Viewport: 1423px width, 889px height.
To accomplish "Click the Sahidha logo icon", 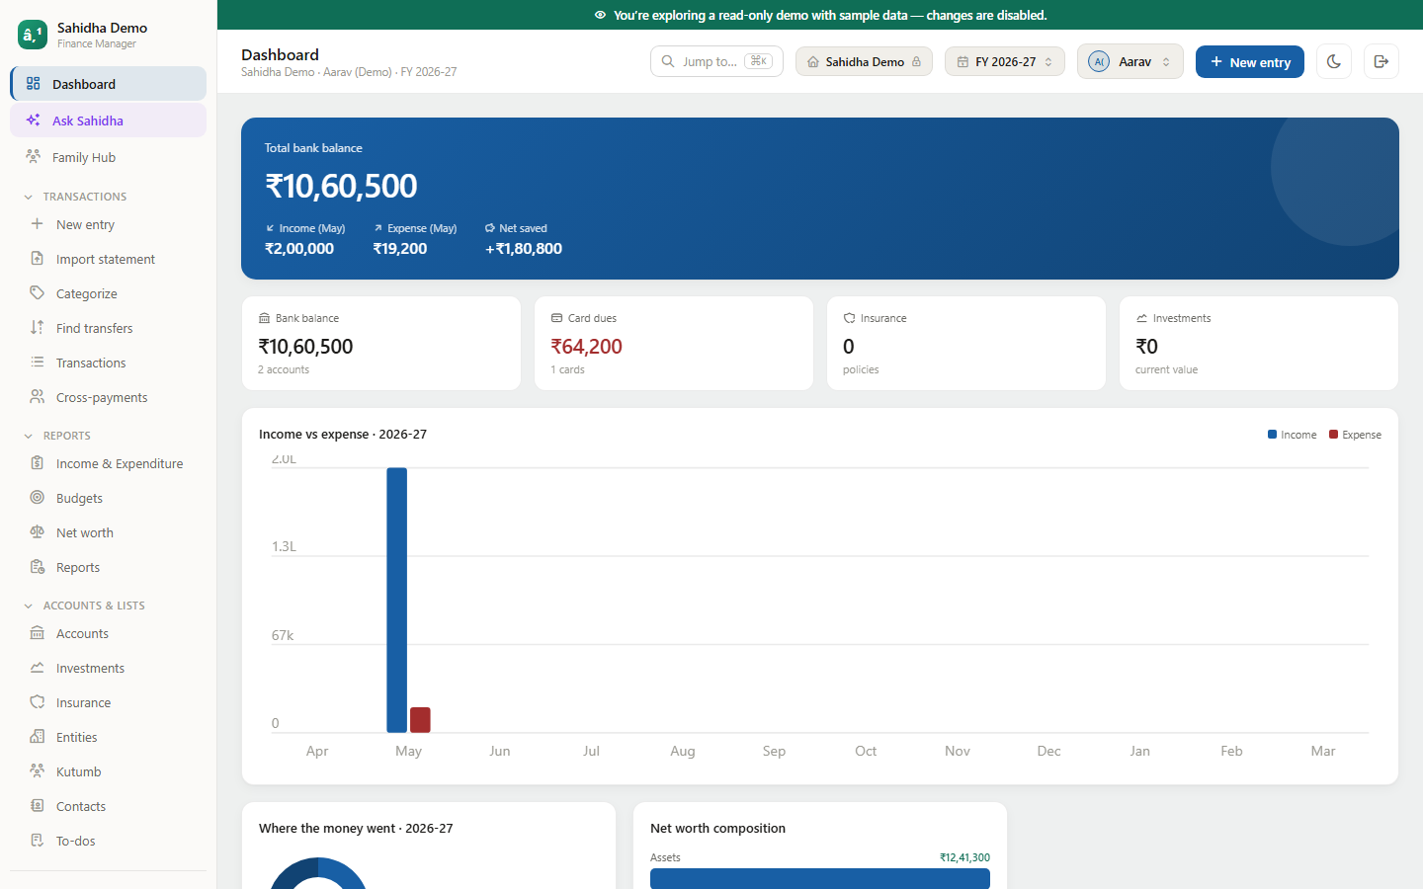I will coord(32,35).
